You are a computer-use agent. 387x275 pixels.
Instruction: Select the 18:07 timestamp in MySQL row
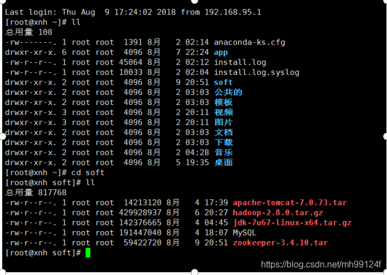216,233
